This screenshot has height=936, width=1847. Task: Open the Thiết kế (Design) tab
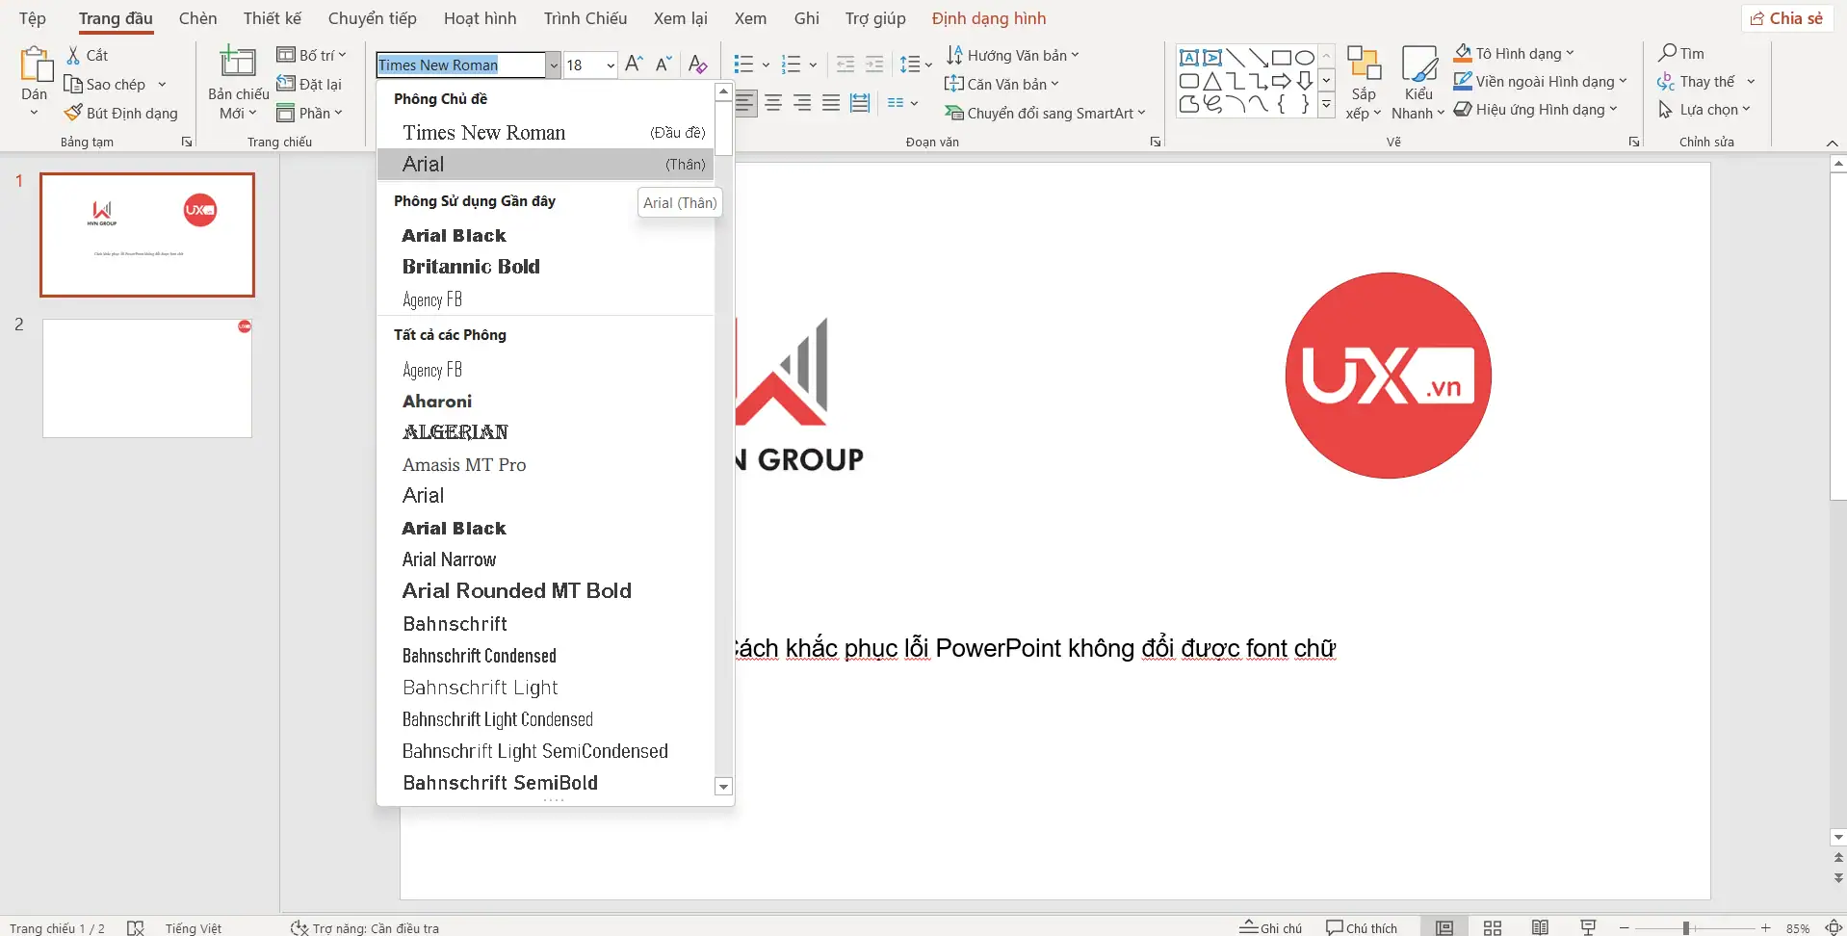pyautogui.click(x=272, y=18)
